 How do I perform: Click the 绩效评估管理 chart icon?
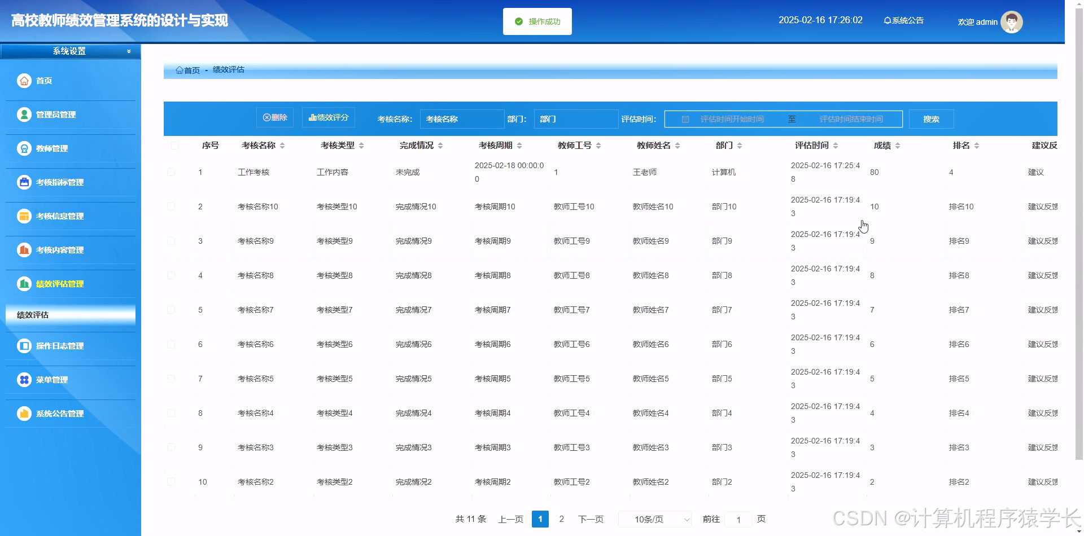click(24, 284)
